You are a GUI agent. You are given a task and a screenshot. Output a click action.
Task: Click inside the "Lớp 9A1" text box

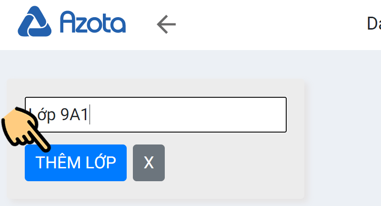coord(143,115)
